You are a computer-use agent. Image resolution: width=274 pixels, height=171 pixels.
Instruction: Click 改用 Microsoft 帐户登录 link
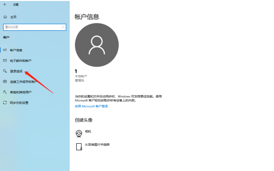coord(92,106)
